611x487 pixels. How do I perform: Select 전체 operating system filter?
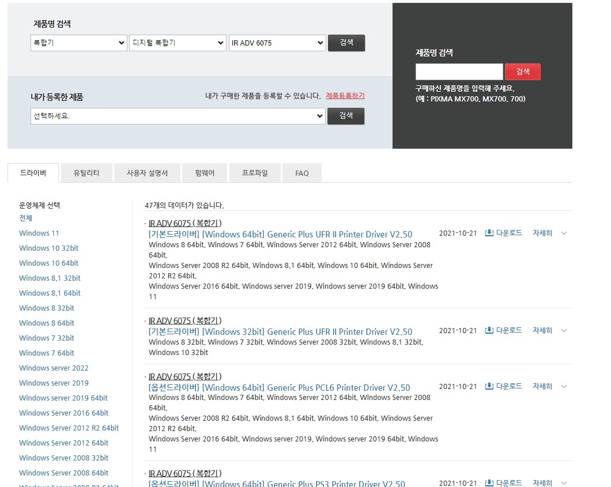point(26,218)
